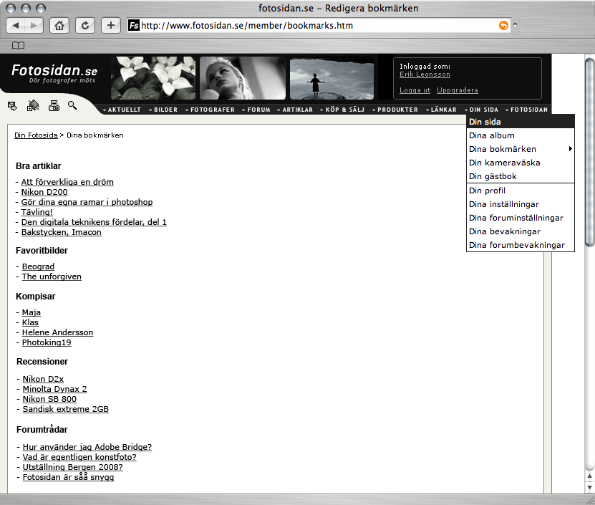595x505 pixels.
Task: Select Din kameraväska from the menu
Action: (x=504, y=163)
